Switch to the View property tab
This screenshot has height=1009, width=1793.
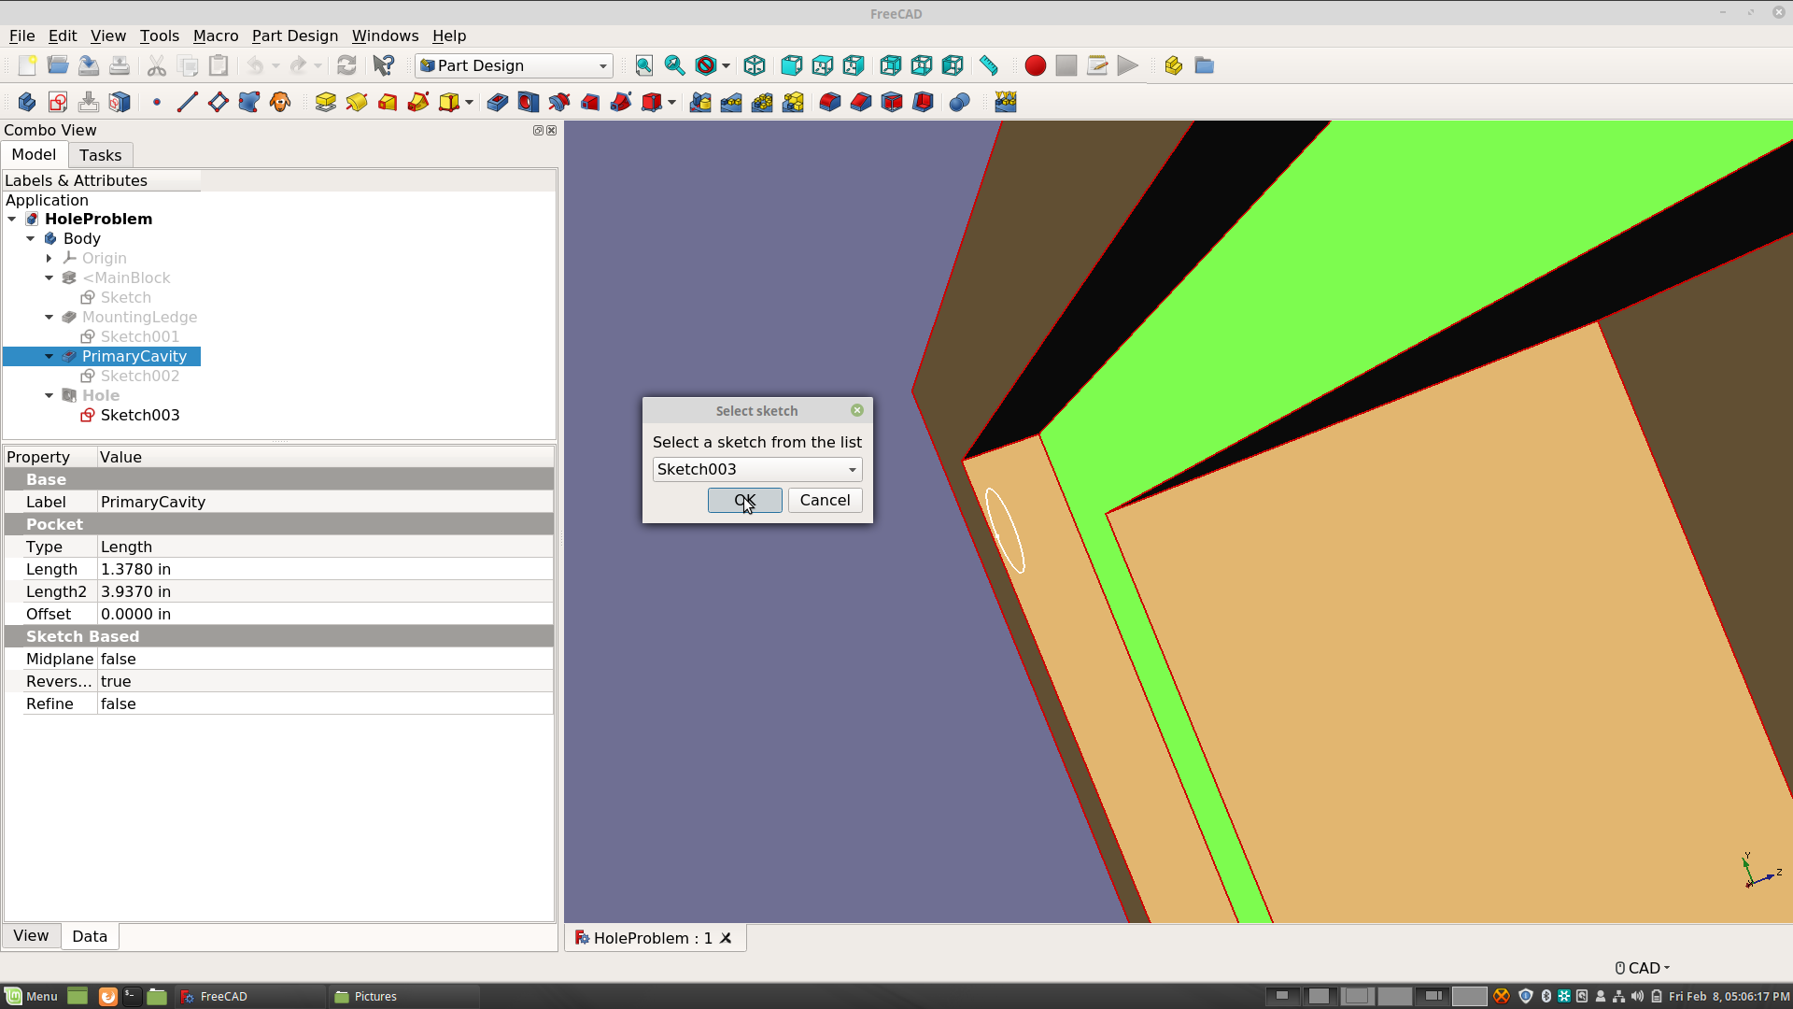[x=31, y=935]
